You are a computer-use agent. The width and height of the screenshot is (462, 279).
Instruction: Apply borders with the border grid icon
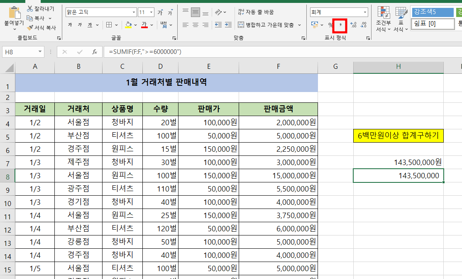point(109,25)
